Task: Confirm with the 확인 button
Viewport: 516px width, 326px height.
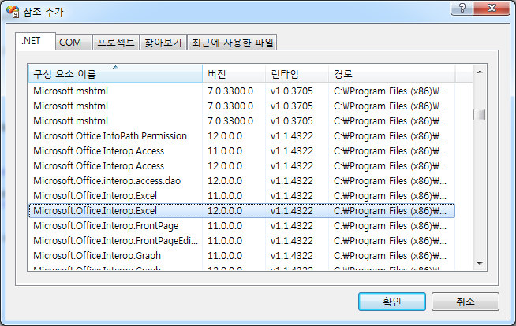Action: click(392, 302)
